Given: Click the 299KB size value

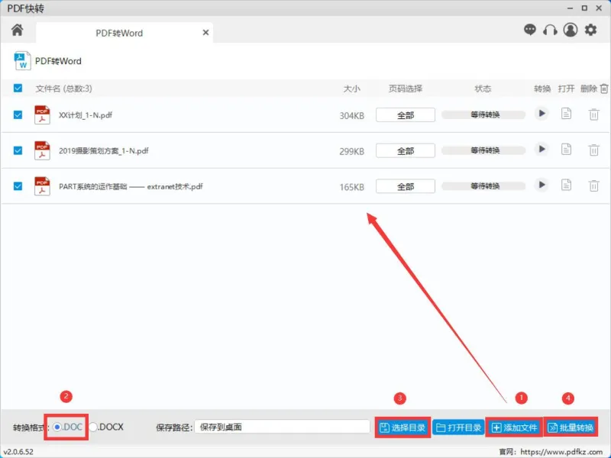Looking at the screenshot, I should (x=352, y=151).
